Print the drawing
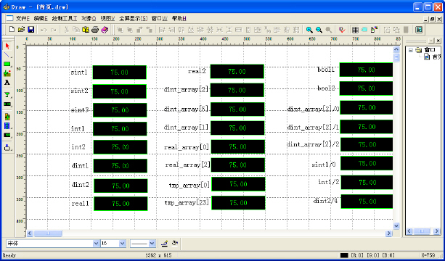The width and height of the screenshot is (445, 261). tap(95, 30)
